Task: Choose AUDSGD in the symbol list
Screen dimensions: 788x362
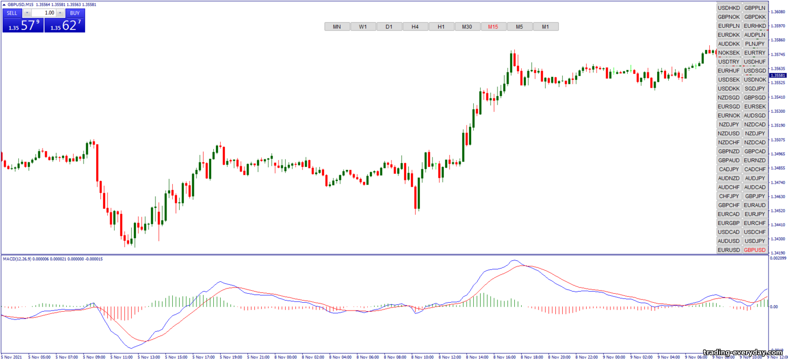Action: pyautogui.click(x=755, y=115)
